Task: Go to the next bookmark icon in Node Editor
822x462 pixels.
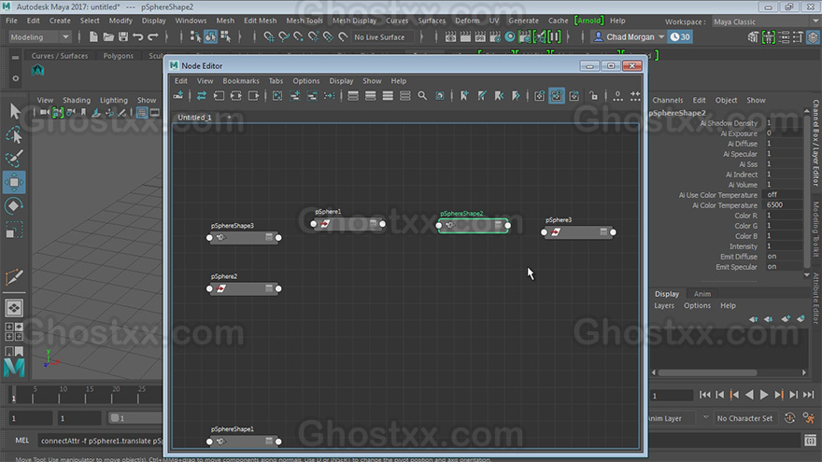Action: 516,95
